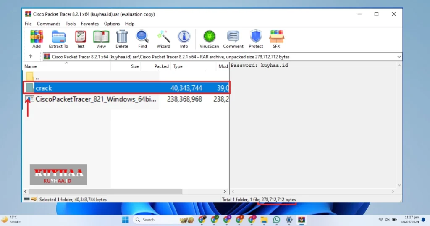Click the muted volume tray icon
Viewport: 430px width, 226px height.
click(x=388, y=220)
